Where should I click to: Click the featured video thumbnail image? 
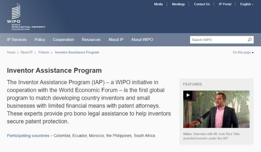click(216, 109)
